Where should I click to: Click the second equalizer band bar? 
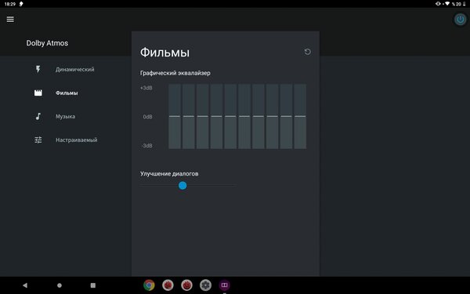tap(189, 116)
